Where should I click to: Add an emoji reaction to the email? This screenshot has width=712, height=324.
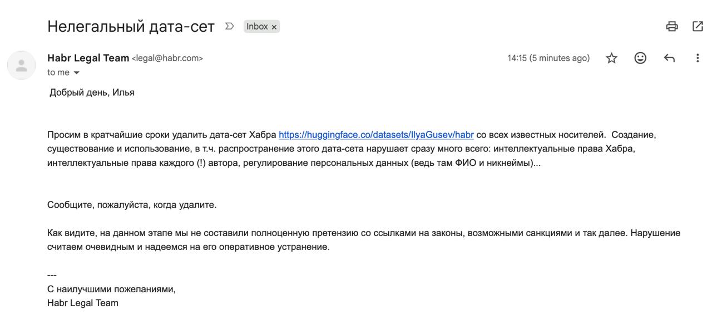click(640, 58)
